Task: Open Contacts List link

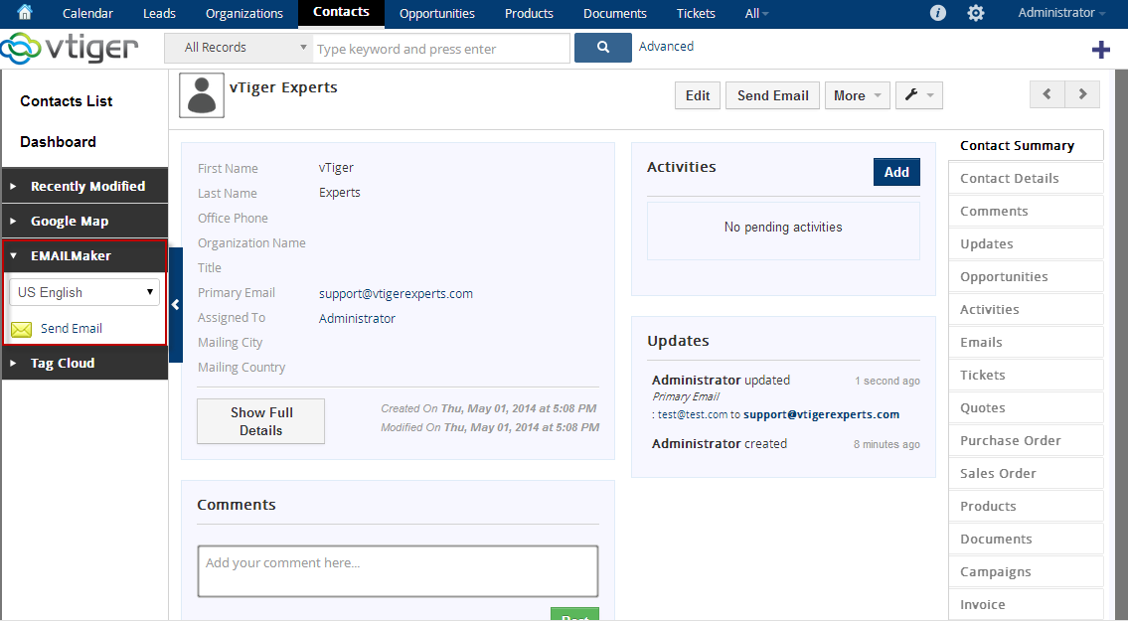Action: [67, 100]
